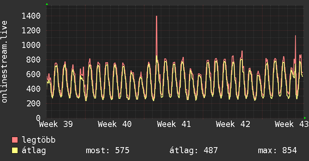This screenshot has height=161, width=309.
Task: Click the 800 y-axis label
Action: point(33,60)
